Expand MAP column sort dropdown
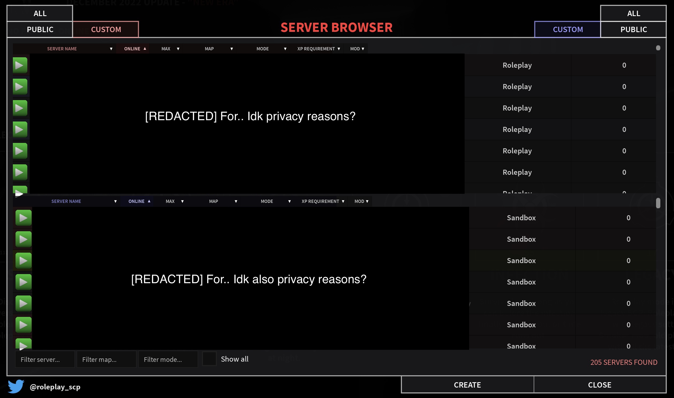The width and height of the screenshot is (674, 398). pos(231,48)
